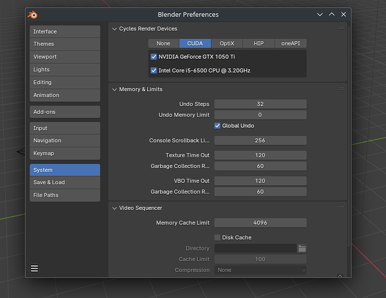This screenshot has width=386, height=298.
Task: Click the Memory Cache Limit value field
Action: pyautogui.click(x=261, y=223)
